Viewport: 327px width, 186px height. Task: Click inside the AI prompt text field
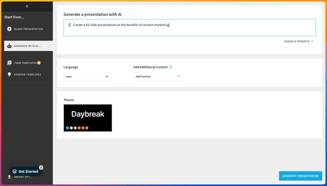(190, 28)
